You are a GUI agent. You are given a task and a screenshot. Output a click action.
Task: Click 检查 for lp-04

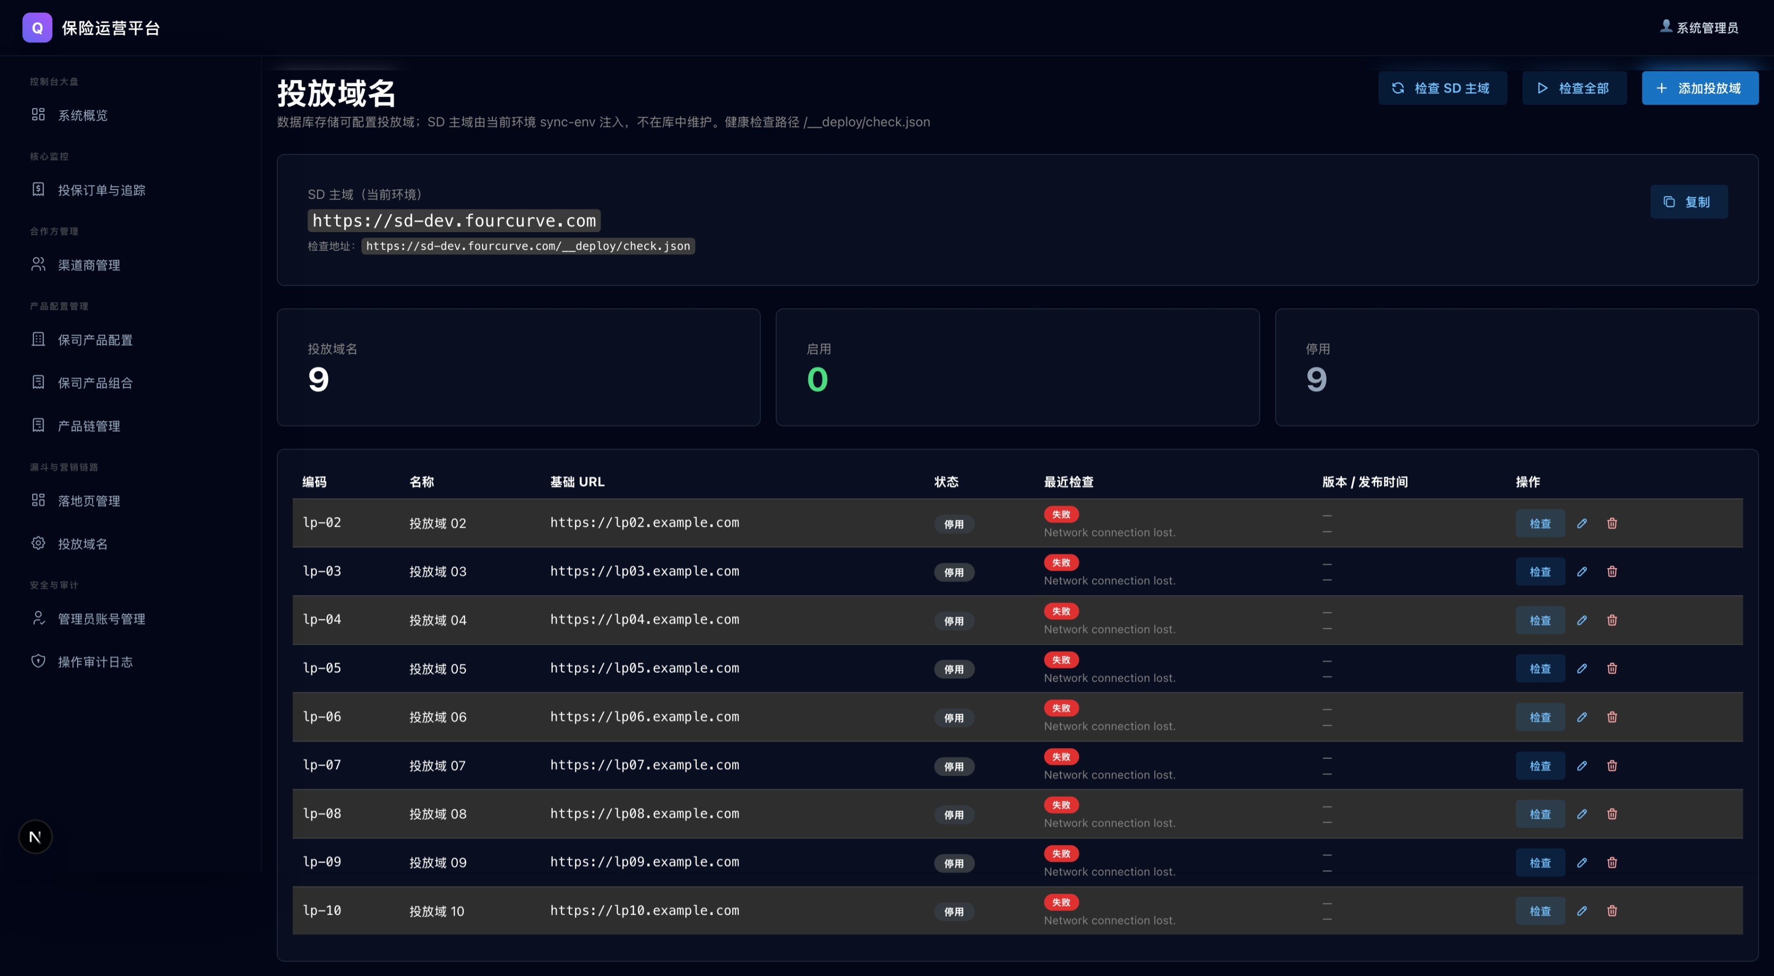tap(1540, 621)
